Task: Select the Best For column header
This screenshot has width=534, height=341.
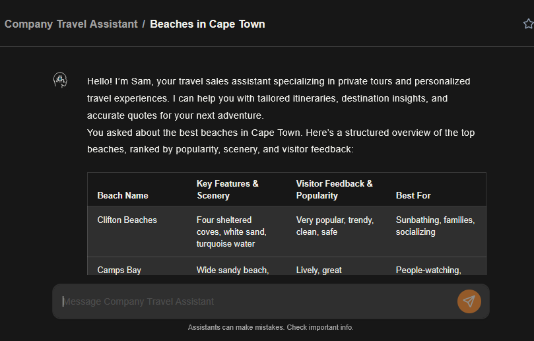Action: (413, 195)
